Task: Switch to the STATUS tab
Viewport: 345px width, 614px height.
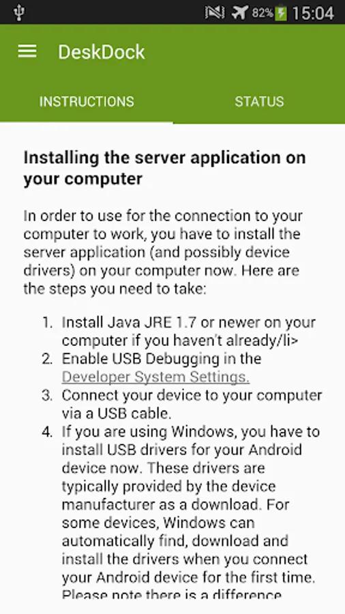Action: [x=259, y=102]
